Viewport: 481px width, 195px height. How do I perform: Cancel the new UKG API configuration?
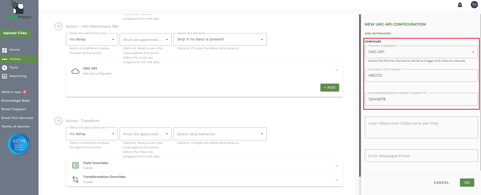coord(441,182)
